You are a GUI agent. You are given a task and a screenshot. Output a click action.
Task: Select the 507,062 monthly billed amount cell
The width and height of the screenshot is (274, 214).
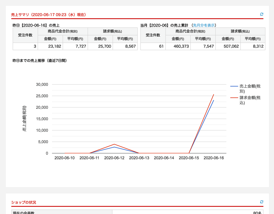(x=228, y=46)
